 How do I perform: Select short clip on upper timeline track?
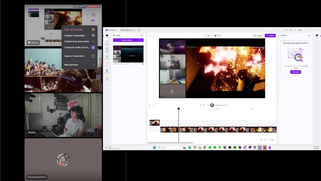pyautogui.click(x=154, y=123)
